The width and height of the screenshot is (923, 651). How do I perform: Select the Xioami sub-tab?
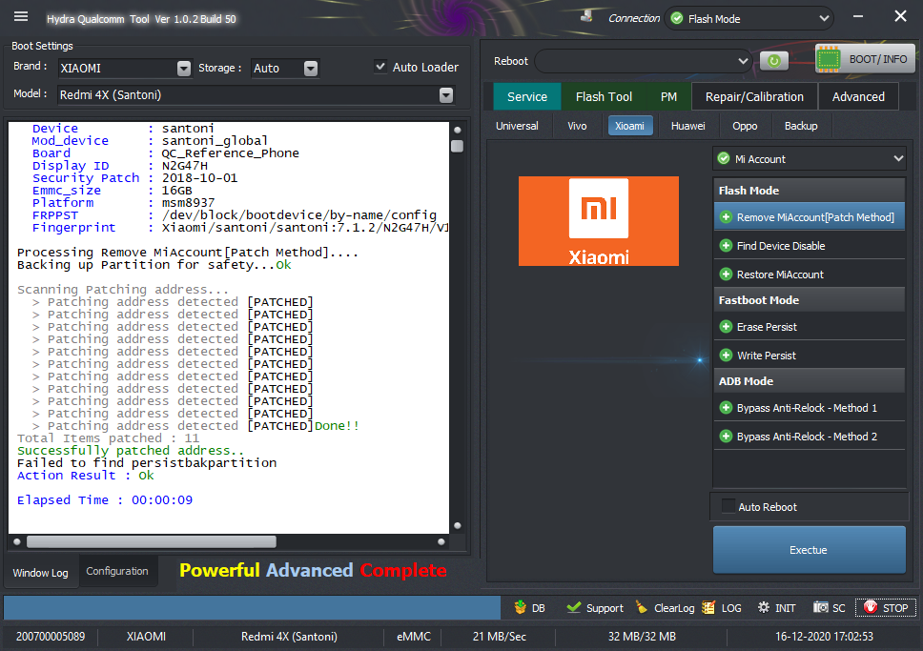tap(629, 126)
